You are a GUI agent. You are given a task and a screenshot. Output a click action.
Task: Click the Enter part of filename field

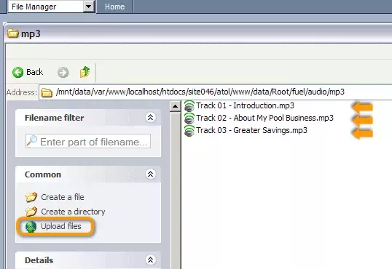coord(88,141)
